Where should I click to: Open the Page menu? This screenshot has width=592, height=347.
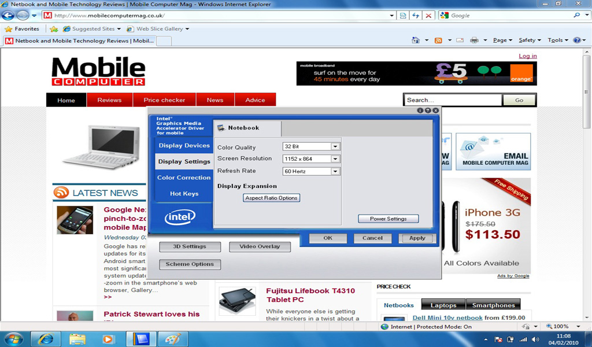click(x=502, y=40)
